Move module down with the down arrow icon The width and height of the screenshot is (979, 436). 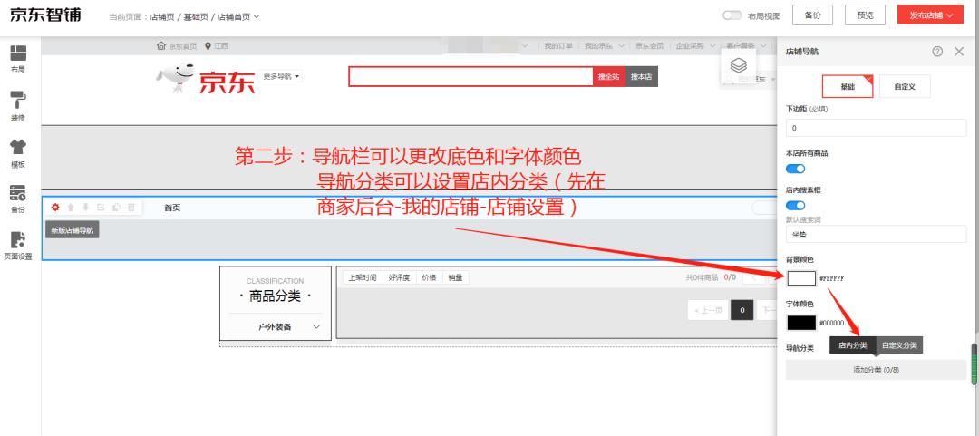[x=85, y=208]
